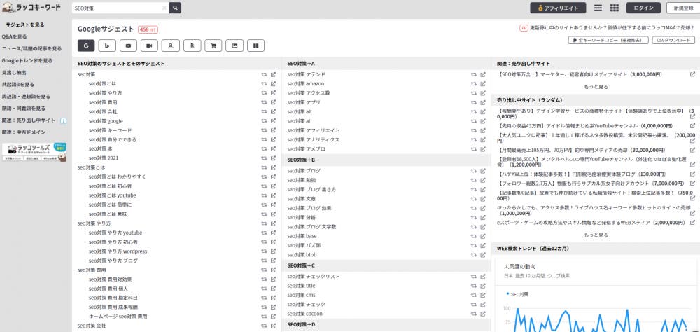Open the hamburger menu in the header
Screen dimensions: 700x332
tap(598, 8)
